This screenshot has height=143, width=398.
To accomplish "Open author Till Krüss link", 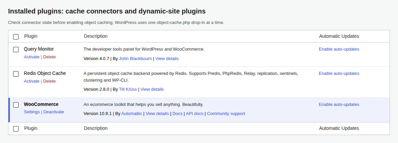I will [x=128, y=89].
